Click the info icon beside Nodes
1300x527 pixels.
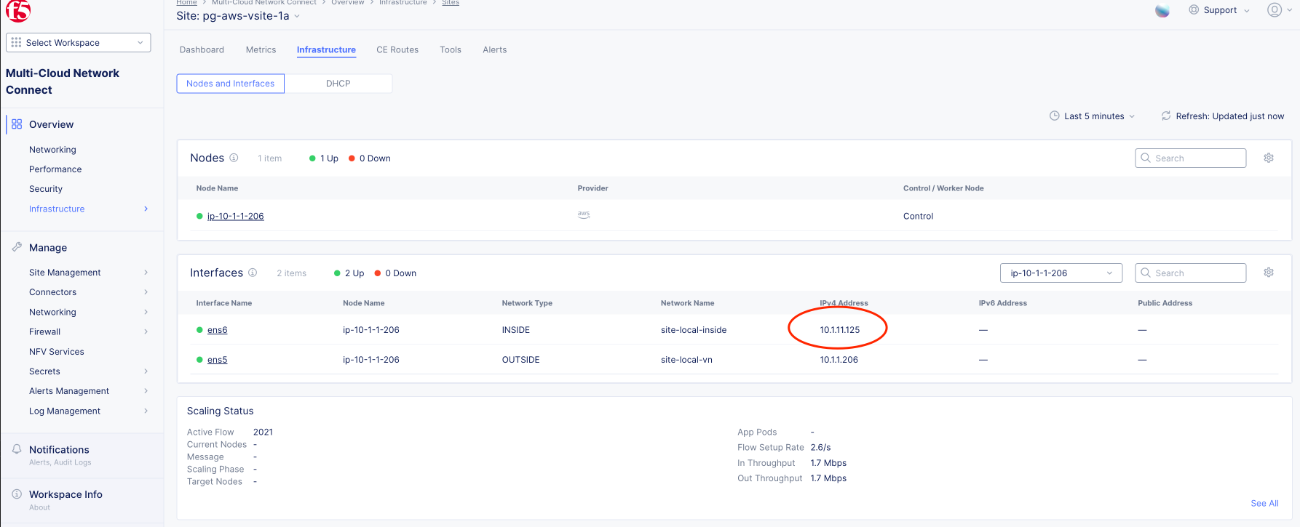tap(234, 158)
